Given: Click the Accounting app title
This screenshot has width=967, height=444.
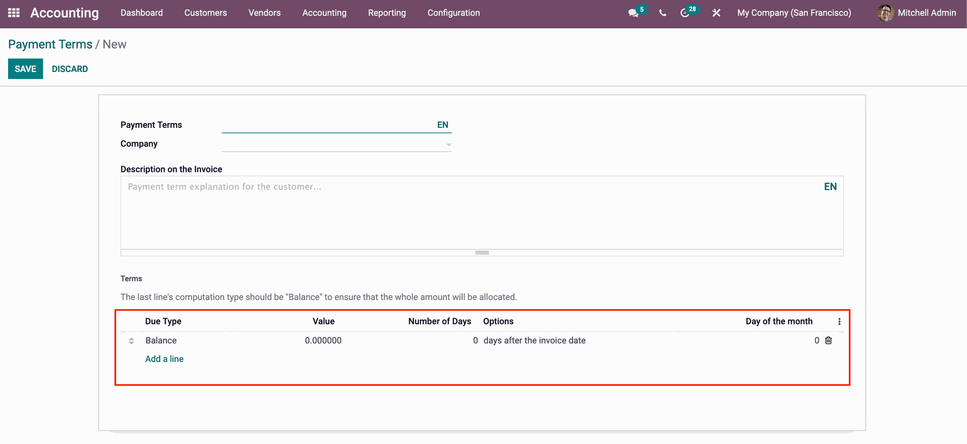Looking at the screenshot, I should pyautogui.click(x=64, y=13).
